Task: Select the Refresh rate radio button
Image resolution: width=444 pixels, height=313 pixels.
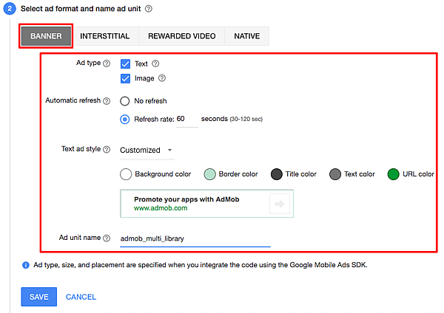Action: click(125, 119)
